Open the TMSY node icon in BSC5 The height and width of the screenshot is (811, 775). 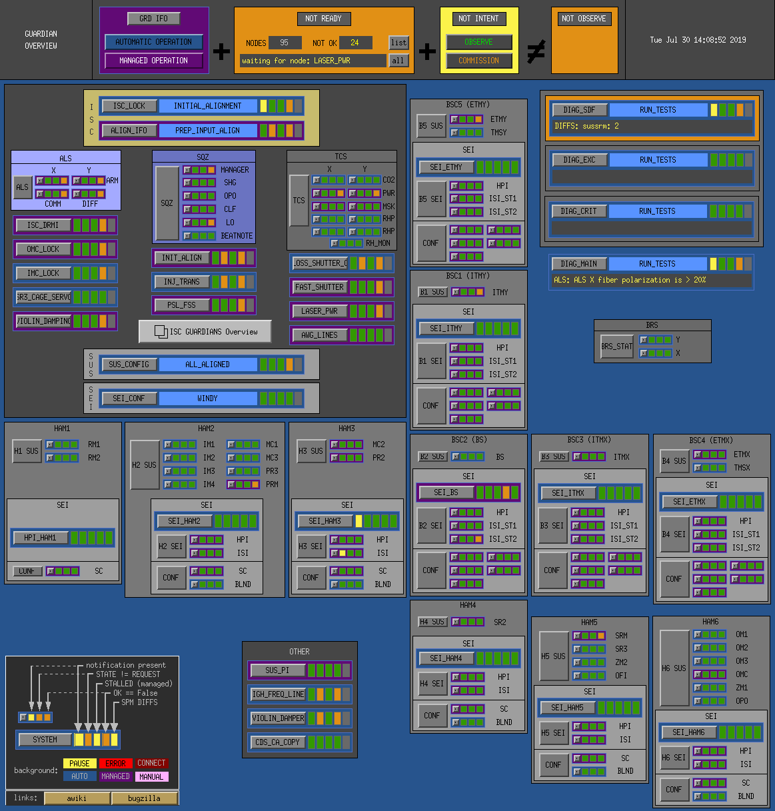click(454, 133)
